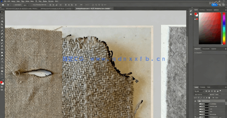Select the Blur tool
227x118 pixels.
coord(2,53)
